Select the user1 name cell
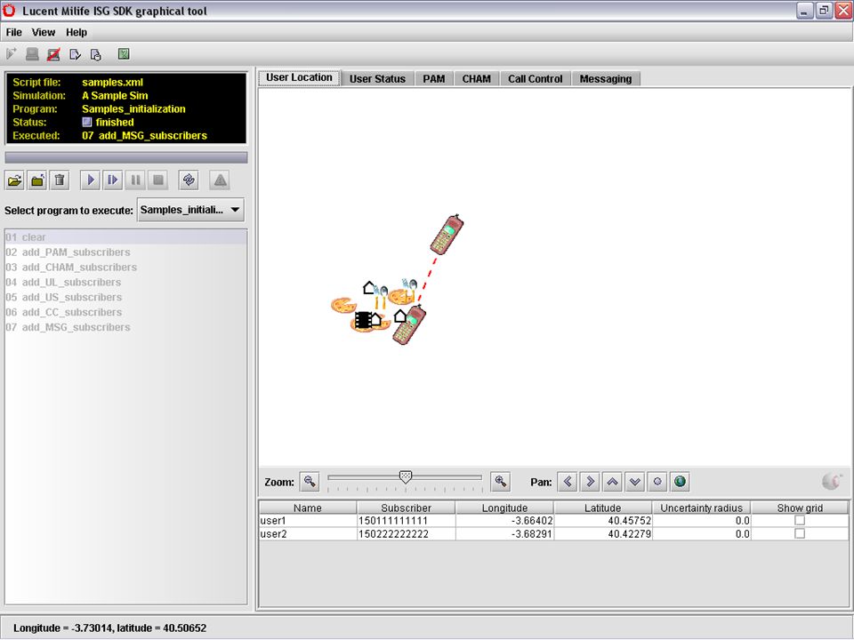 pos(308,521)
